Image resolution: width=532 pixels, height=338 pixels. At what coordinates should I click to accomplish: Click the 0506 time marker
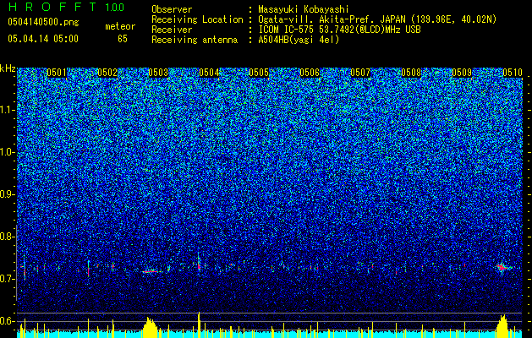pyautogui.click(x=310, y=73)
